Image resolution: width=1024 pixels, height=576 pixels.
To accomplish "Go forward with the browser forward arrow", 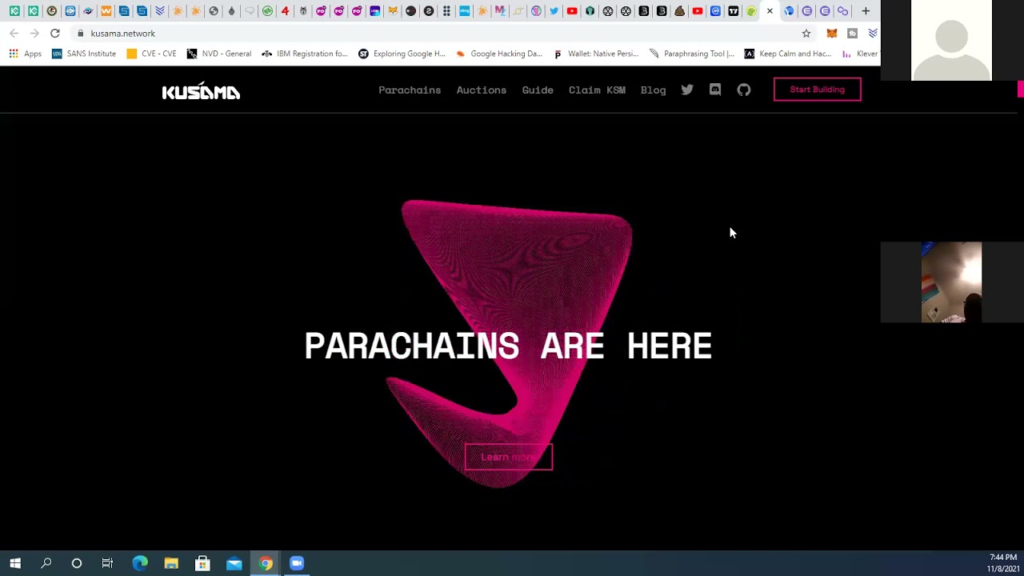I will [x=34, y=34].
